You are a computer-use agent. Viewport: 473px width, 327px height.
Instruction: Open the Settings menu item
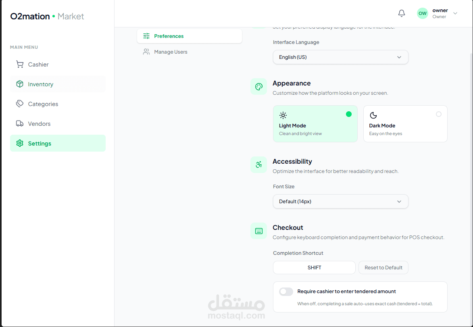click(x=58, y=143)
